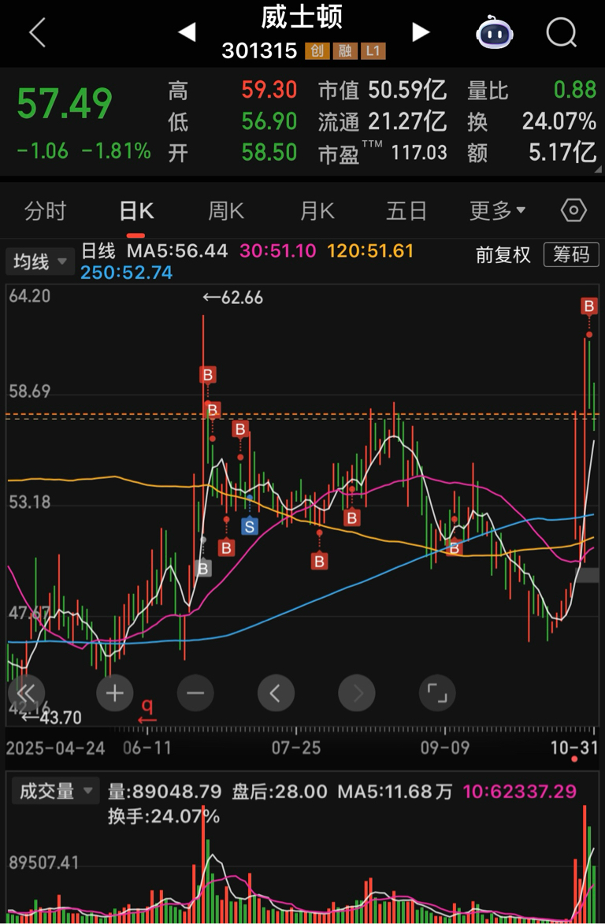Open the robot AI assistant
Image resolution: width=605 pixels, height=924 pixels.
(x=494, y=32)
